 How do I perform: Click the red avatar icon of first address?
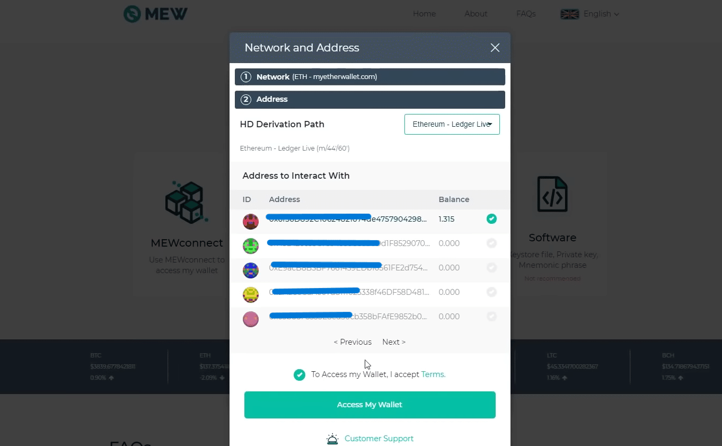(251, 221)
